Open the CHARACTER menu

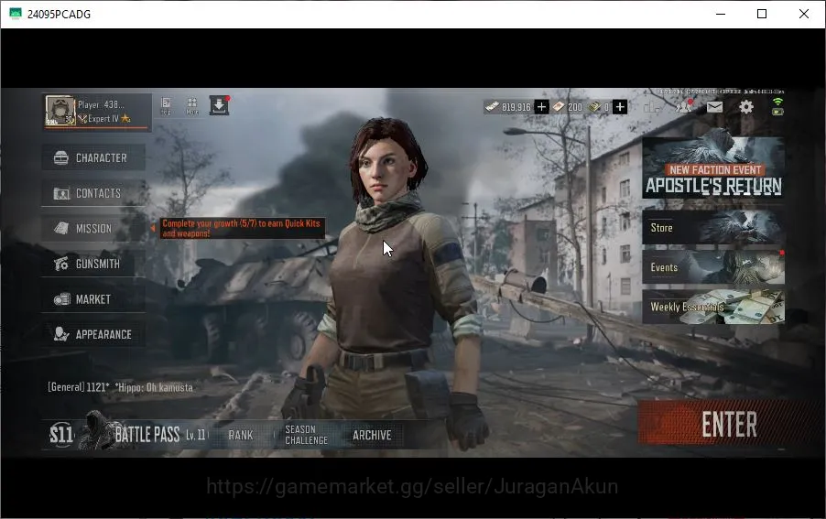93,157
